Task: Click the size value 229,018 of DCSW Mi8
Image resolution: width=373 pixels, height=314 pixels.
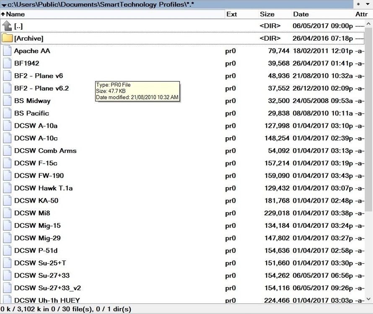Action: coord(277,213)
